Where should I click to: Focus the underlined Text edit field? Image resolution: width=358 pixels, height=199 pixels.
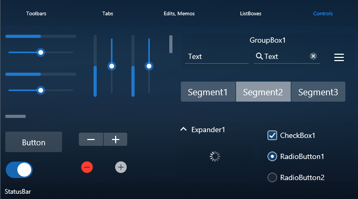tap(217, 57)
